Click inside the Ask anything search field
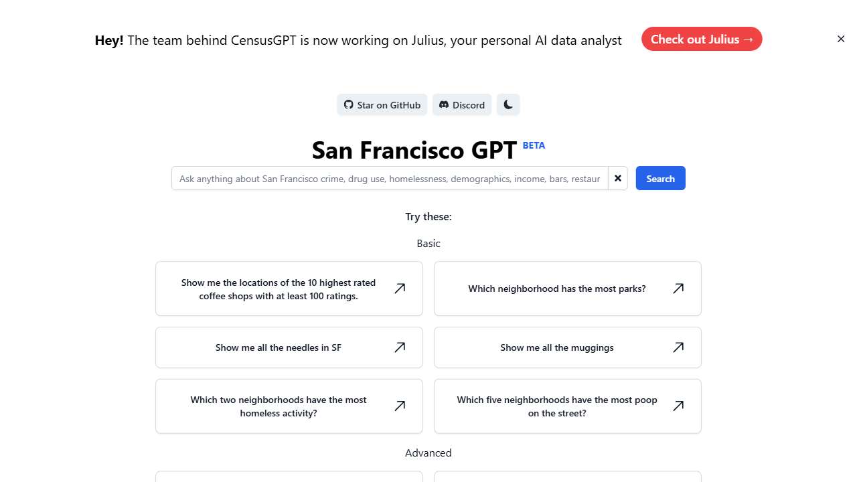 pyautogui.click(x=388, y=178)
